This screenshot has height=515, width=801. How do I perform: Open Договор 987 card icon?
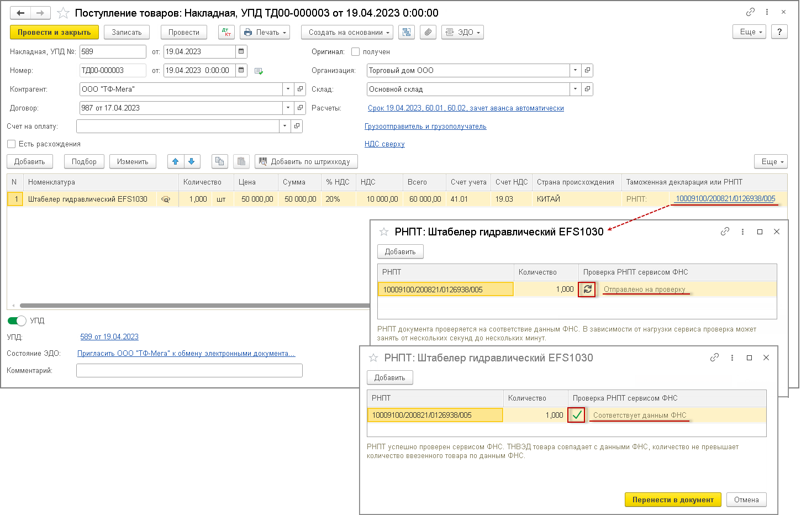301,108
